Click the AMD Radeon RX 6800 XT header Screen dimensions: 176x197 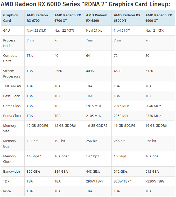point(127,18)
